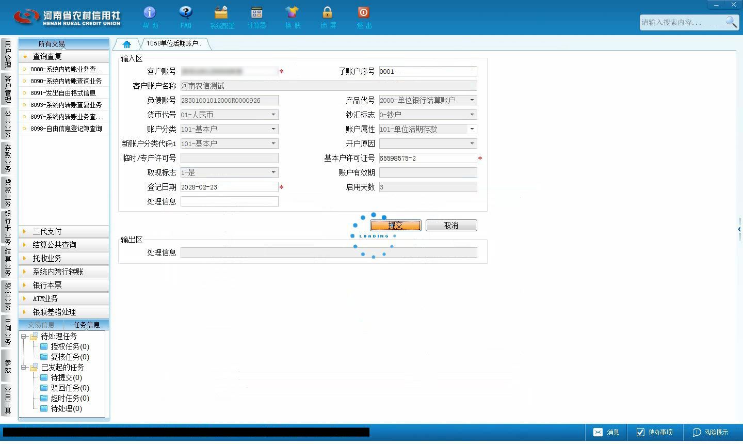The image size is (743, 444).
Task: Open 贷款业务 side tab
Action: (x=8, y=192)
